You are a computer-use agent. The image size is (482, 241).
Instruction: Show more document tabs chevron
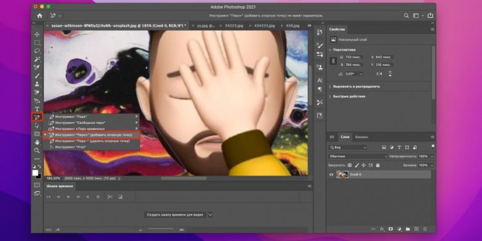click(309, 25)
